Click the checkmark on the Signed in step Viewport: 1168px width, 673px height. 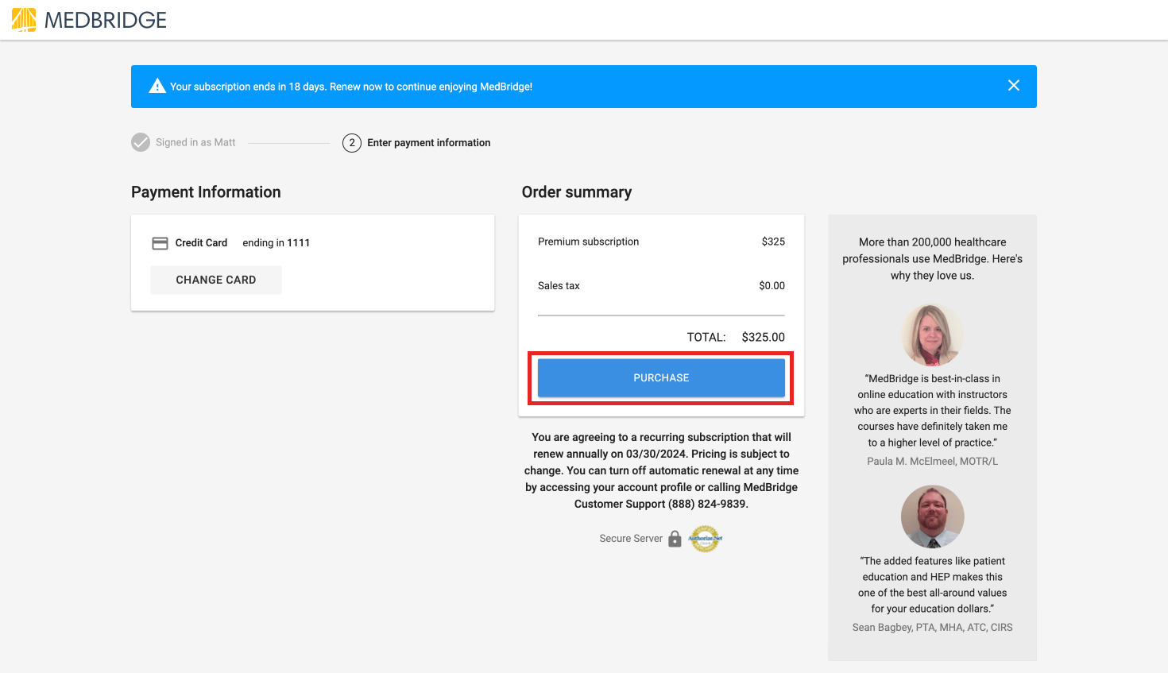click(141, 142)
